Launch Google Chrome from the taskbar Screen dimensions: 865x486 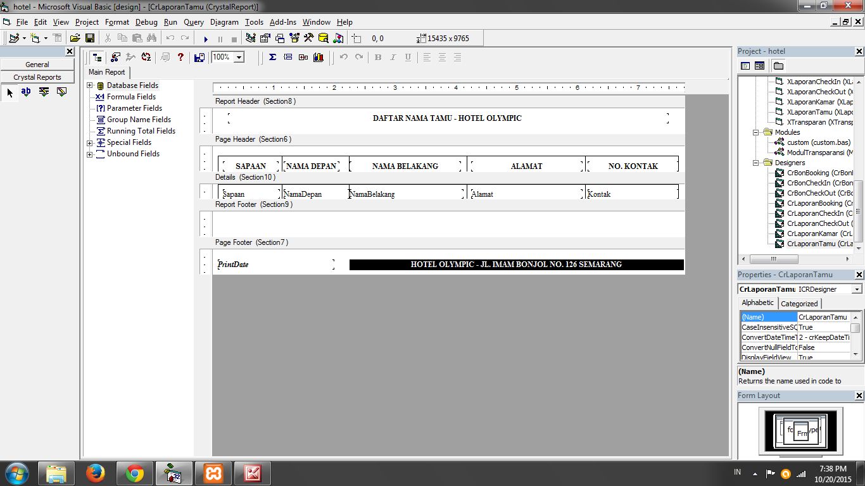(x=135, y=473)
